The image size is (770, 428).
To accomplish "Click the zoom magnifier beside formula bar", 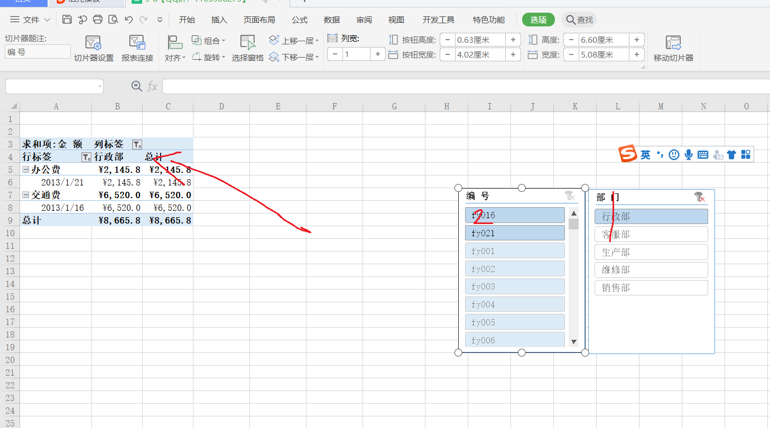I will pos(136,86).
